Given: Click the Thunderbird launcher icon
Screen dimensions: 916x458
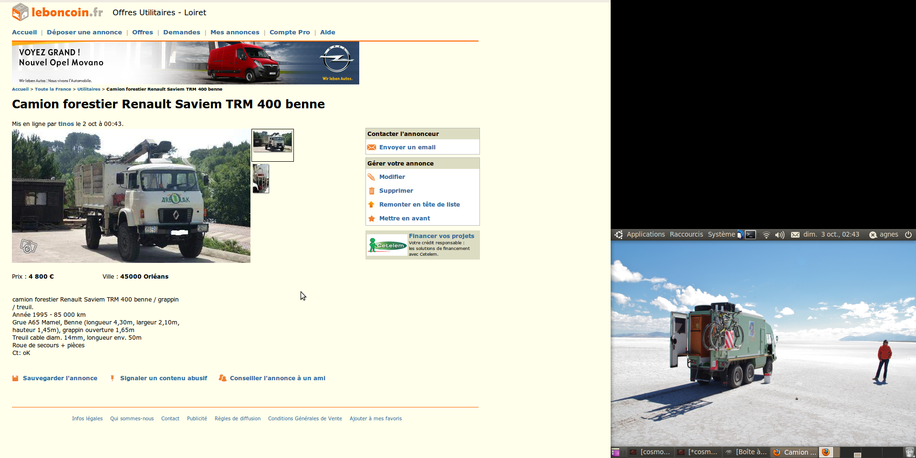Looking at the screenshot, I should pyautogui.click(x=740, y=235).
